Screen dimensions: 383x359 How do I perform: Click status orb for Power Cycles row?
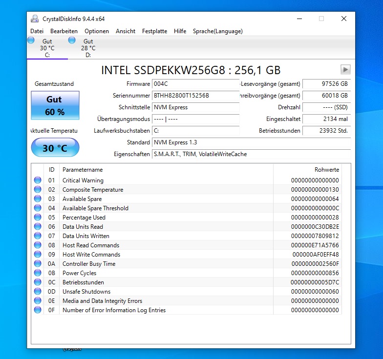click(38, 273)
